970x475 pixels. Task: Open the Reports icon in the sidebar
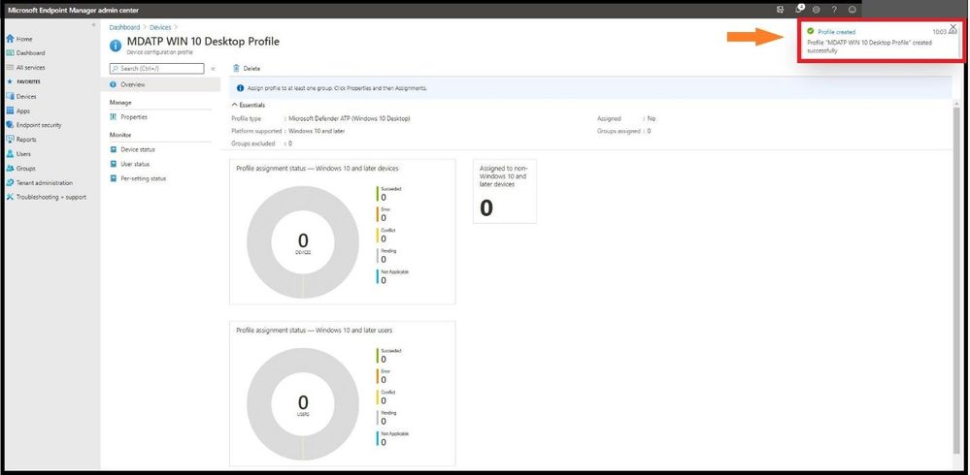pos(10,140)
